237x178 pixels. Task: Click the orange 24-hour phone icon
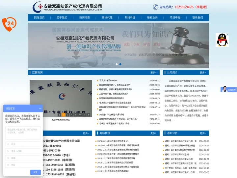[9, 24]
